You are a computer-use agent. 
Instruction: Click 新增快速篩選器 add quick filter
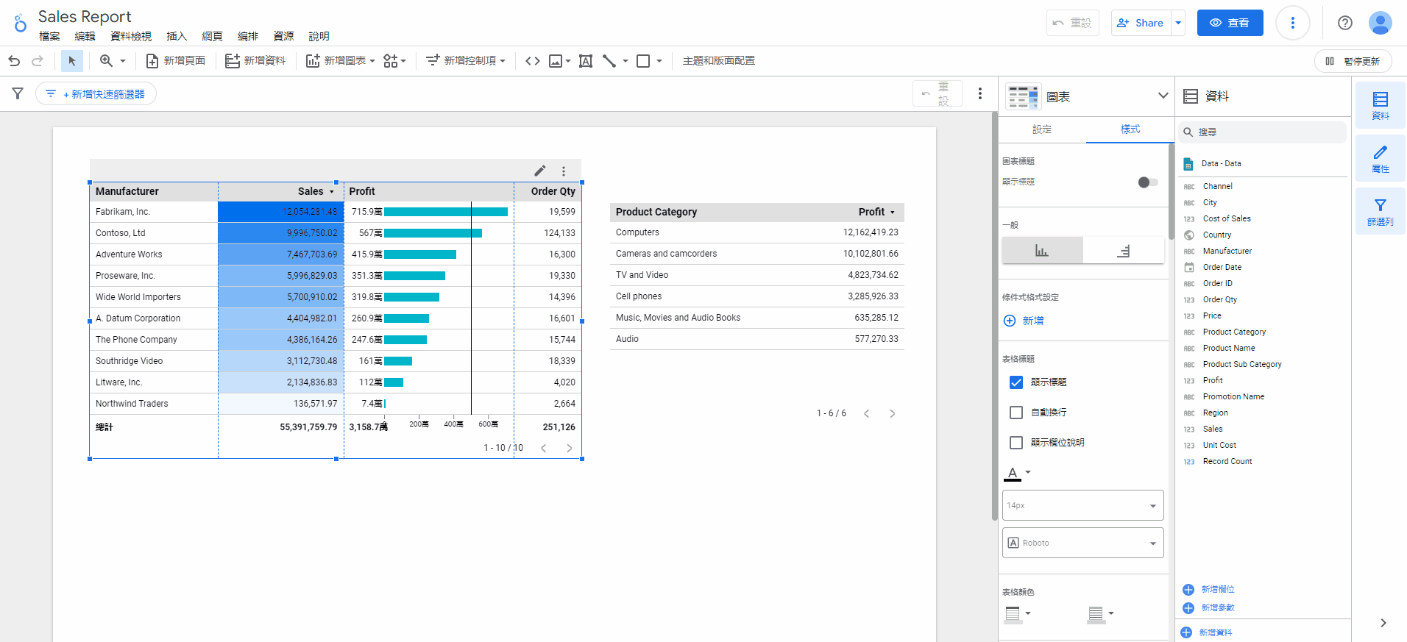point(96,94)
